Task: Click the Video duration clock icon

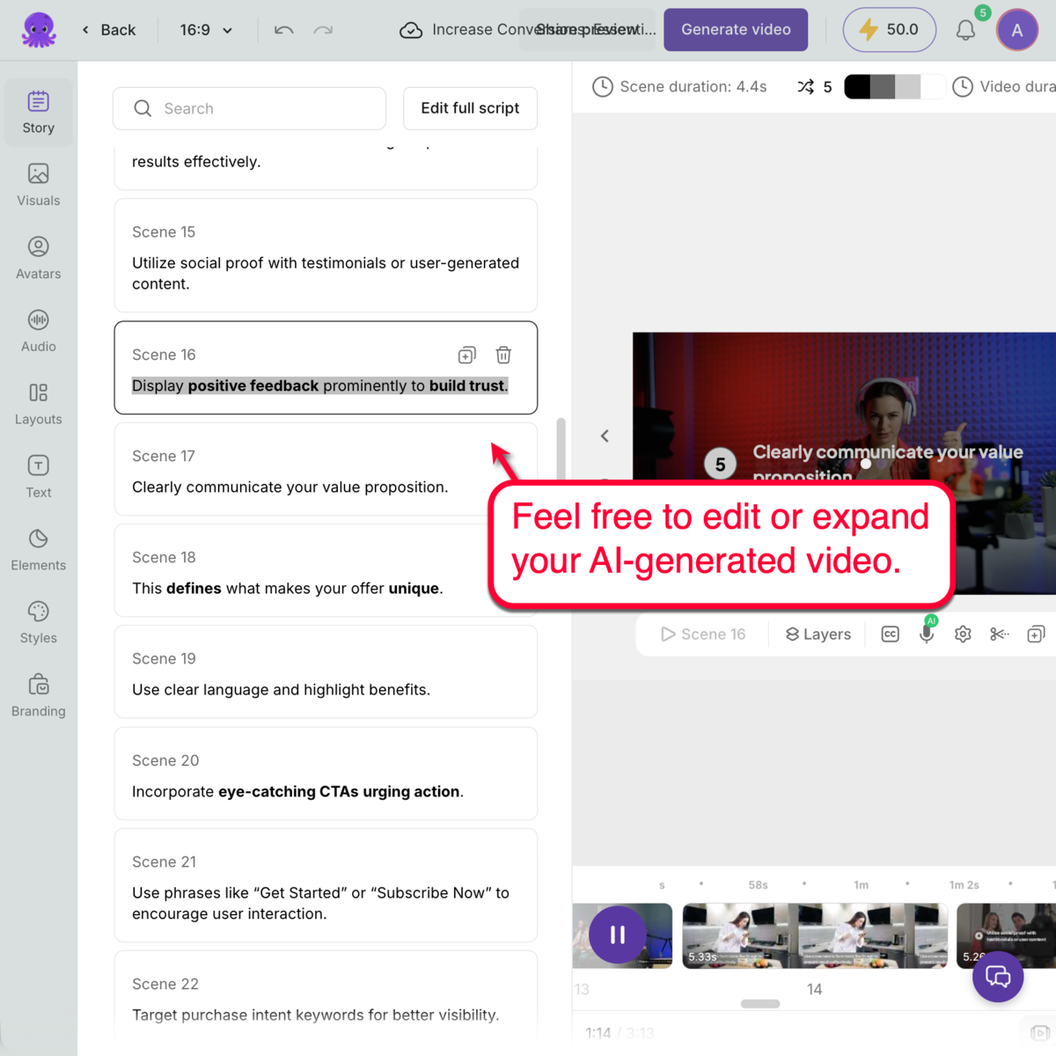Action: click(963, 86)
